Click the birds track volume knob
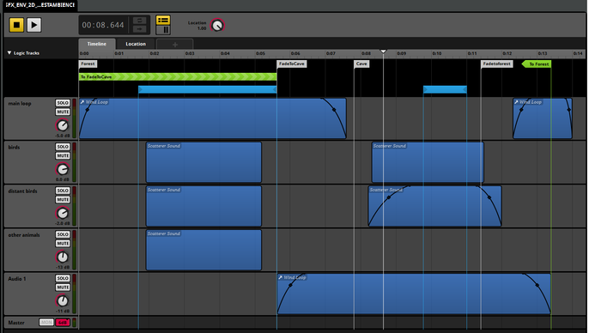The height and width of the screenshot is (333, 589). click(63, 169)
